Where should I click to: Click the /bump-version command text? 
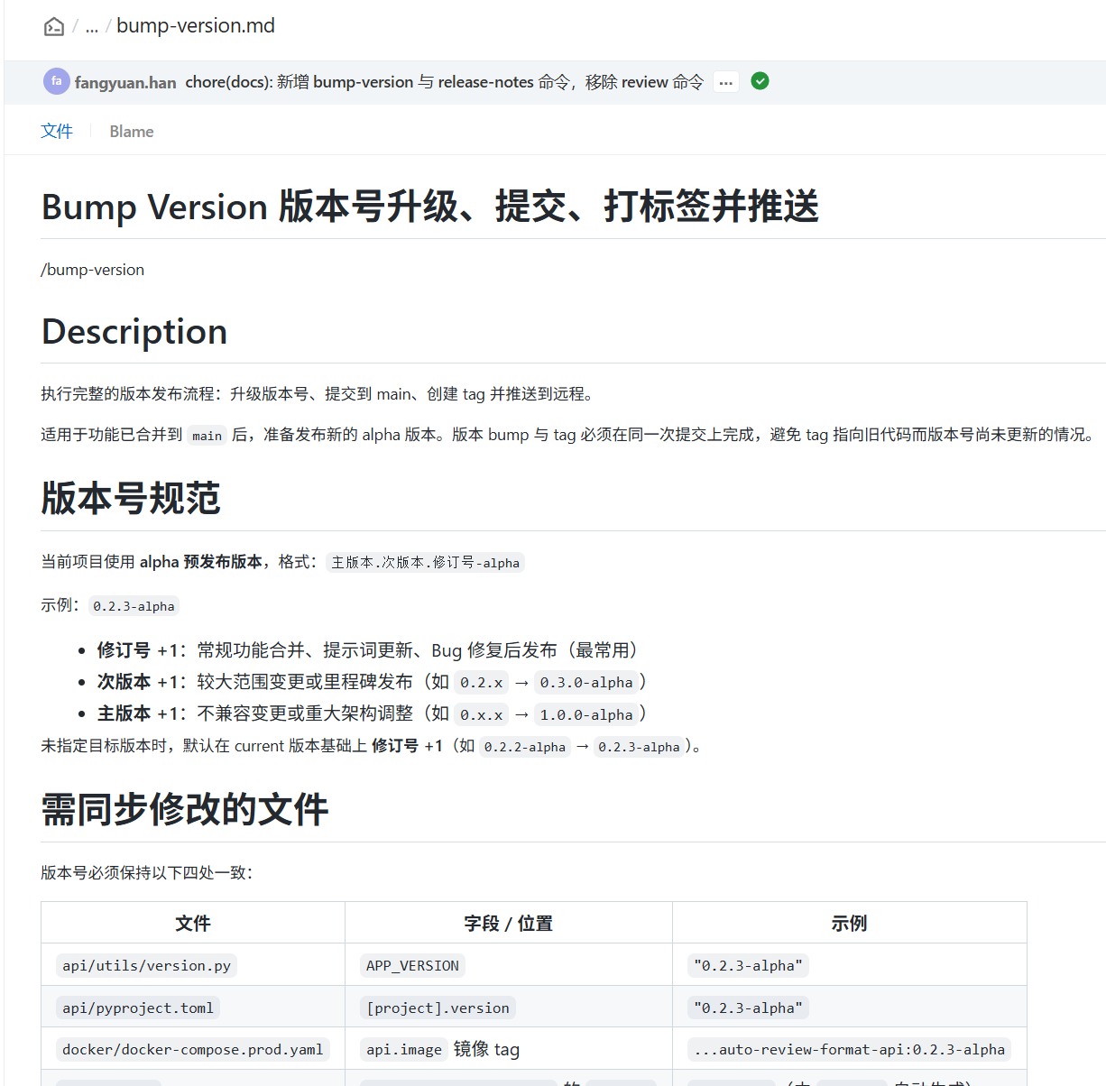[x=93, y=270]
